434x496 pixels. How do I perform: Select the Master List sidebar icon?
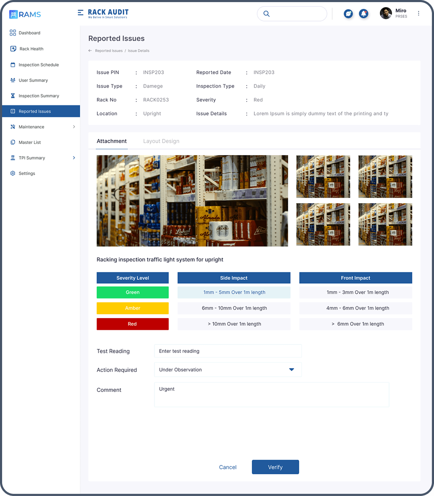tap(13, 142)
